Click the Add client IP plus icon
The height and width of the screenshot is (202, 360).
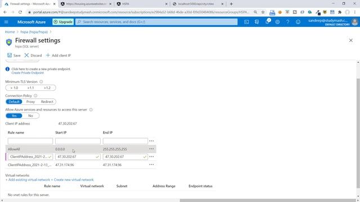tap(48, 55)
